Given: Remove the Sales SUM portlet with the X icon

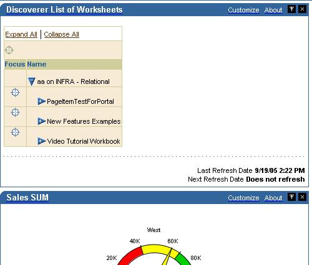Looking at the screenshot, I should [302, 197].
